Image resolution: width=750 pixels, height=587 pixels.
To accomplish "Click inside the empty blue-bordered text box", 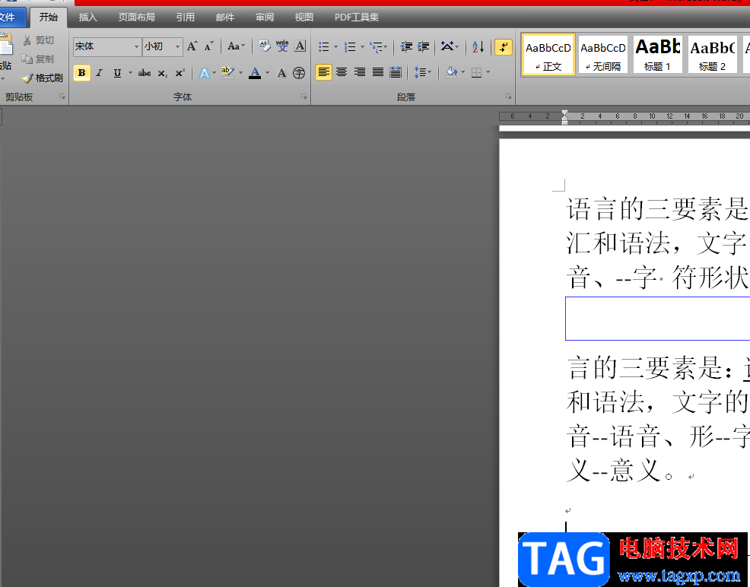I will pyautogui.click(x=658, y=319).
